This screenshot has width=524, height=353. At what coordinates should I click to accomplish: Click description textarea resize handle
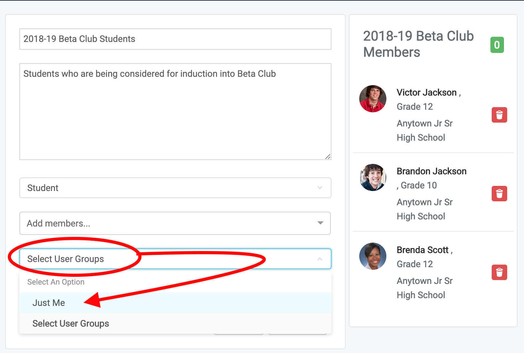click(x=328, y=156)
